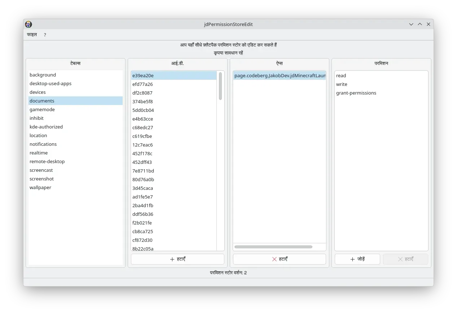Select ID 7e8711bd in the list
The image size is (457, 314).
(x=174, y=171)
